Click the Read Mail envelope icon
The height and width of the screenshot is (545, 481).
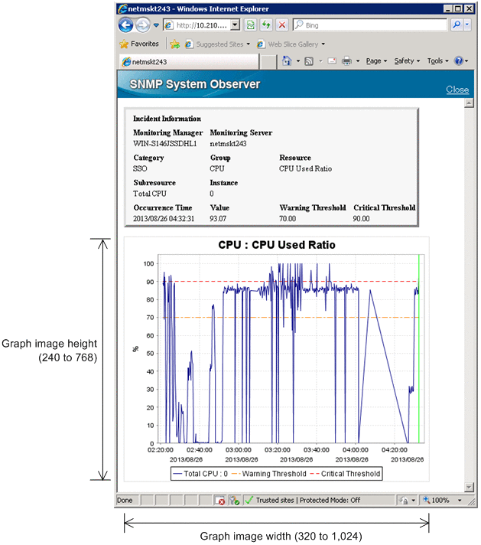coord(331,60)
